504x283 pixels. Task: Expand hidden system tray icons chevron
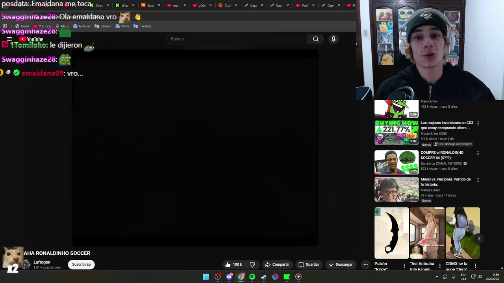point(436,277)
